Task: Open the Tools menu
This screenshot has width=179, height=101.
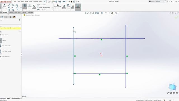Action: pyautogui.click(x=30, y=2)
